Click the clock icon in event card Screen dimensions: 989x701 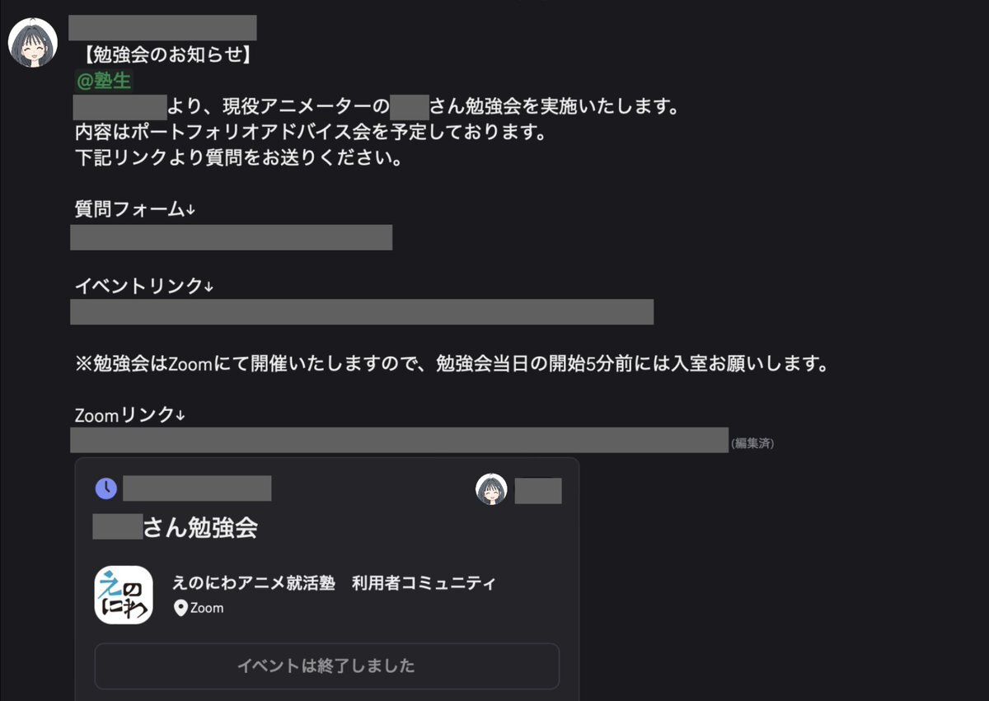tap(106, 488)
